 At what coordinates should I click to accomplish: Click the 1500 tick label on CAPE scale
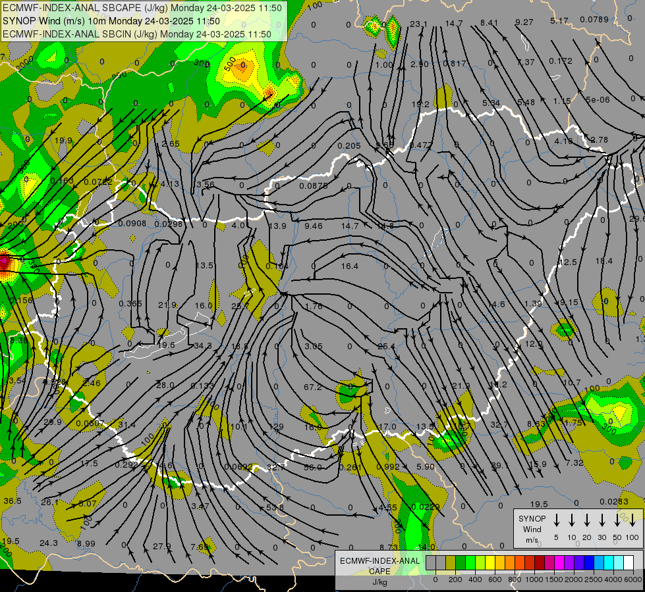pos(553,580)
